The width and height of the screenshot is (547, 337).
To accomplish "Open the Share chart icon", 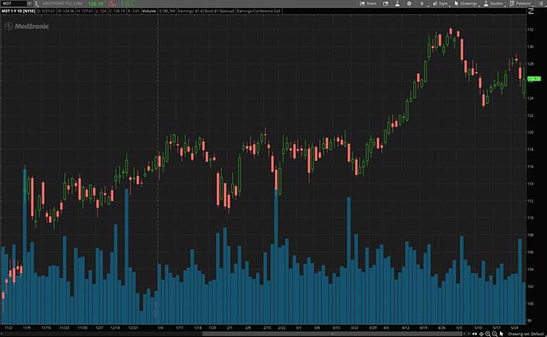I will tap(362, 4).
